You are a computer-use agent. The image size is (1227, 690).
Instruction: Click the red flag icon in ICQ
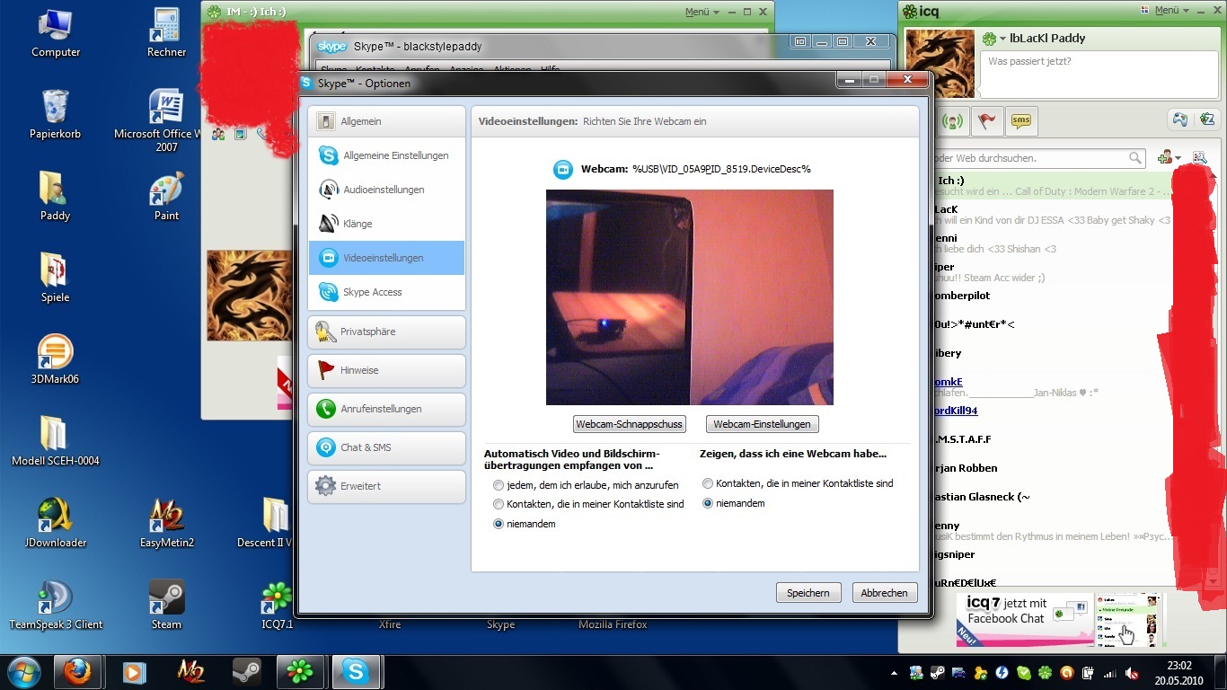point(986,120)
